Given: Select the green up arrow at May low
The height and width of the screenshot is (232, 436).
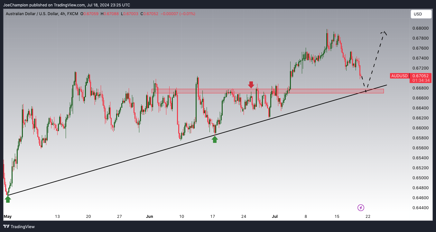Looking at the screenshot, I should [x=8, y=199].
